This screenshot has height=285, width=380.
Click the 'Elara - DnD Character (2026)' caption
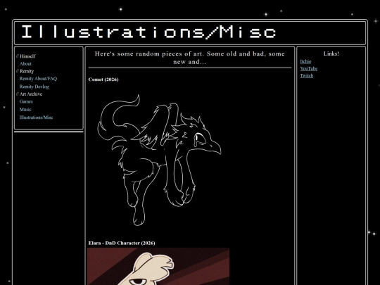pos(122,243)
